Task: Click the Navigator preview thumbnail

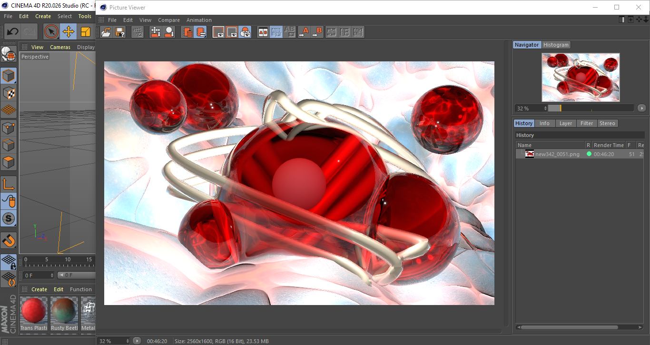Action: (x=581, y=77)
